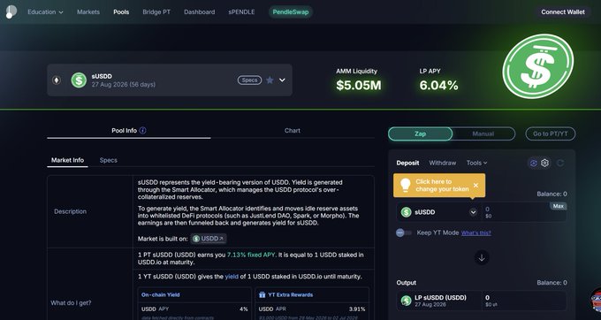Favorite the pool with the star icon

click(270, 80)
